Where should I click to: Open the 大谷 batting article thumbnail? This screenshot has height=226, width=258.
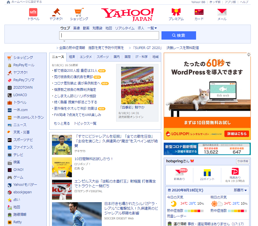(x=62, y=190)
